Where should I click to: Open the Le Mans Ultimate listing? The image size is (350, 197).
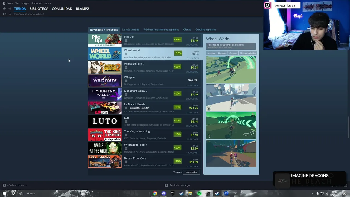coord(145,108)
